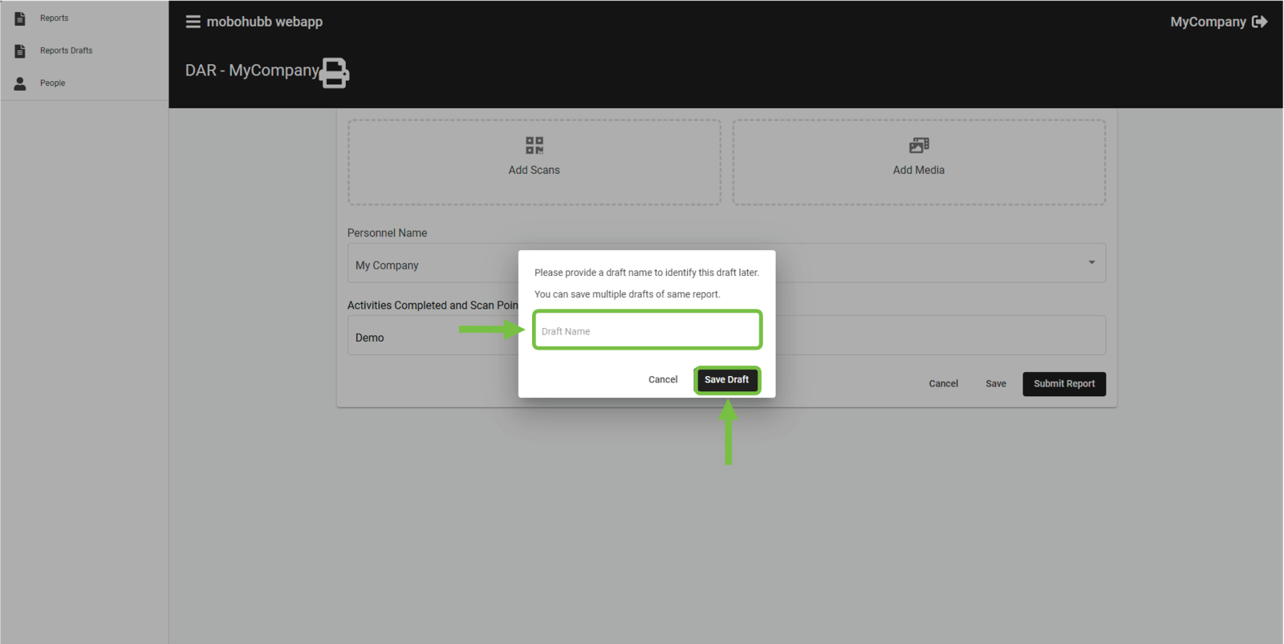
Task: Expand the Personnel Name dropdown arrow
Action: pos(1091,262)
